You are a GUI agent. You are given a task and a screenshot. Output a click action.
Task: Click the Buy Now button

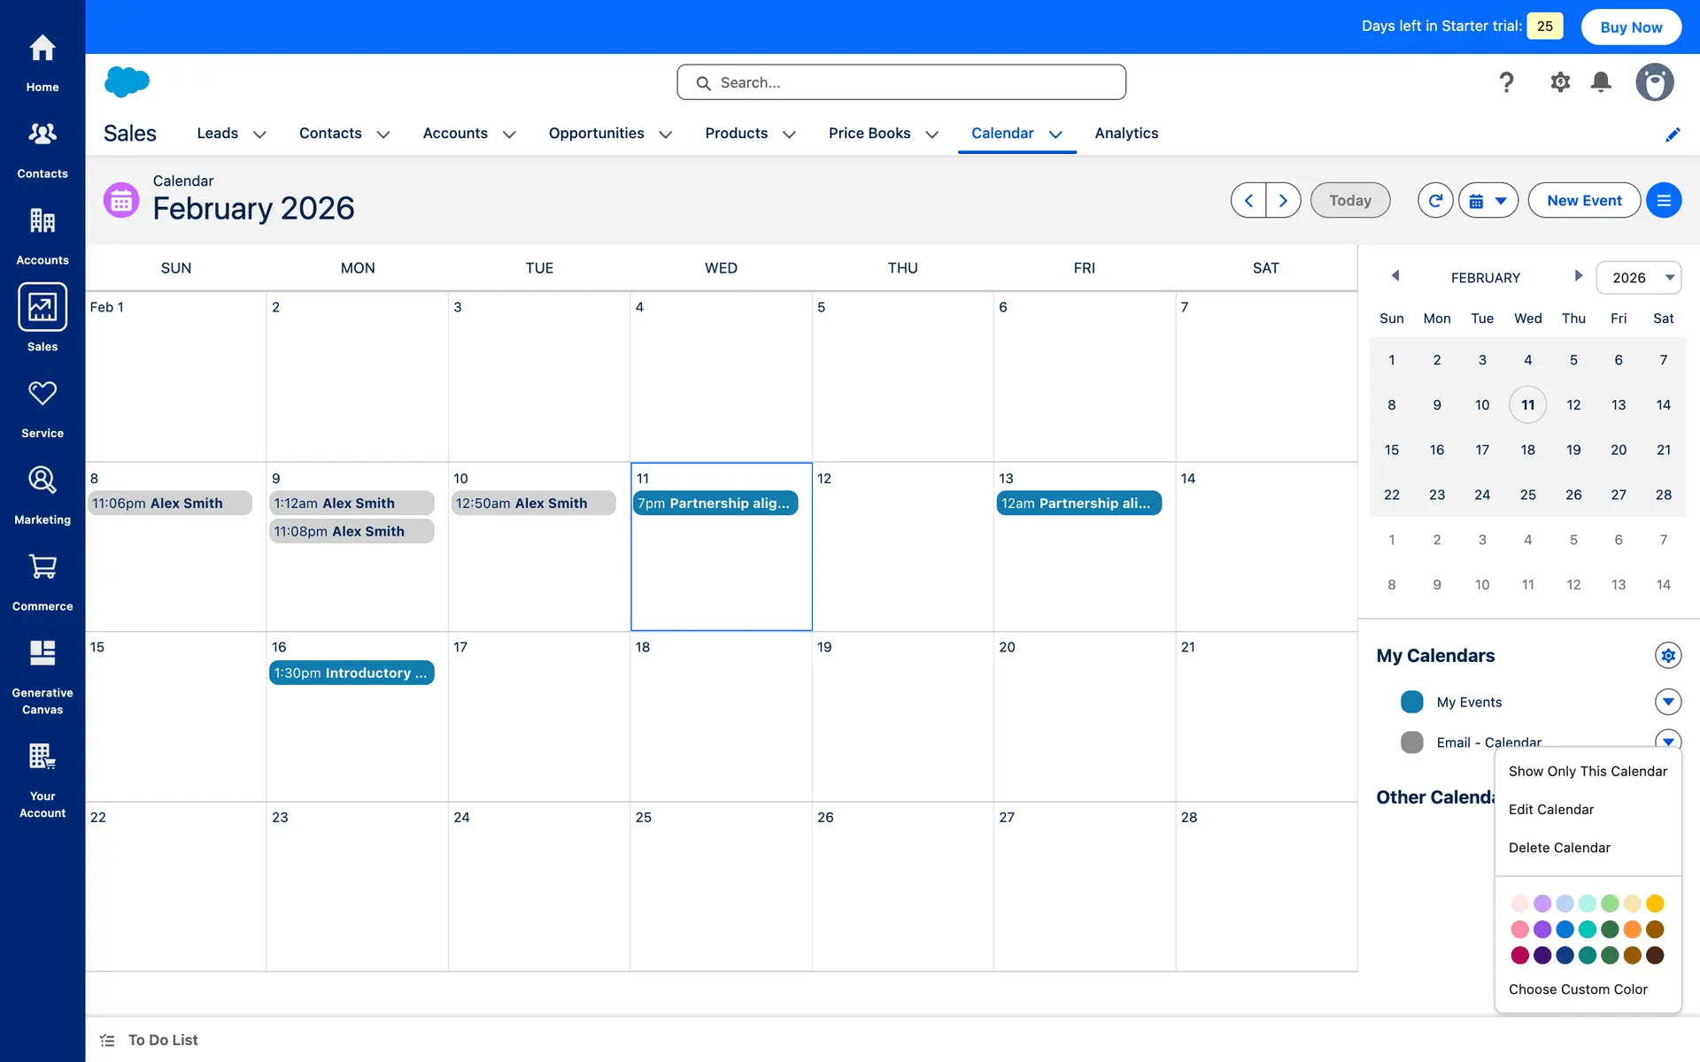point(1631,27)
